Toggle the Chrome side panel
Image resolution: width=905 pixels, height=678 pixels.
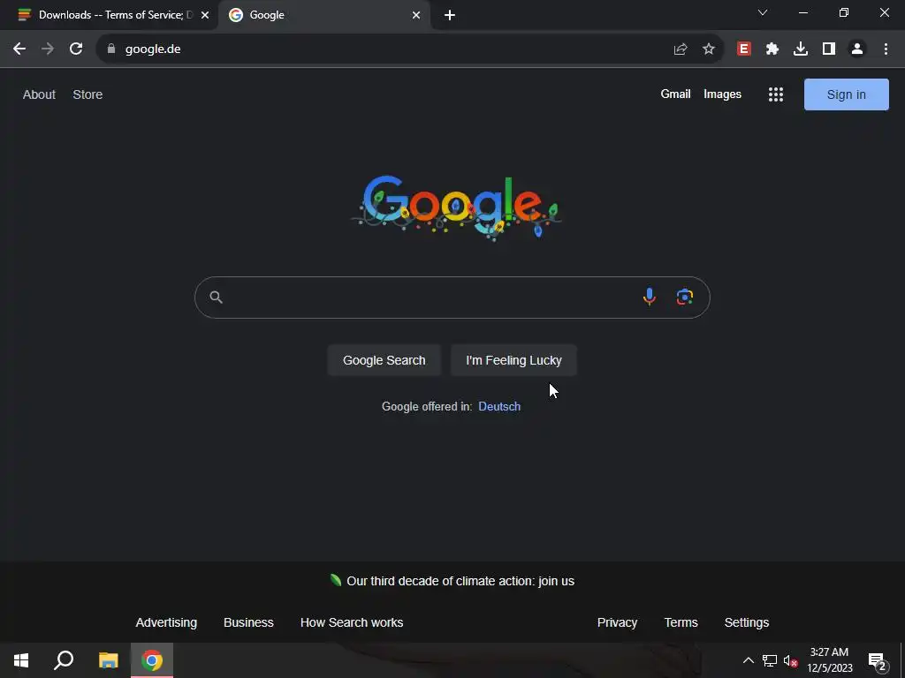(x=829, y=49)
